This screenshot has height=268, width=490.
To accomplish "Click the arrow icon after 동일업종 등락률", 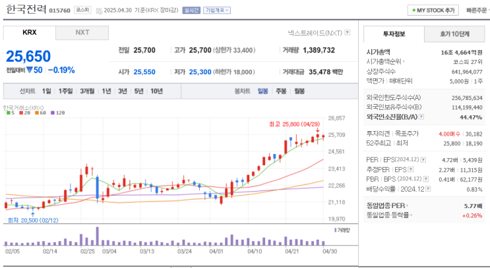I will [x=411, y=215].
